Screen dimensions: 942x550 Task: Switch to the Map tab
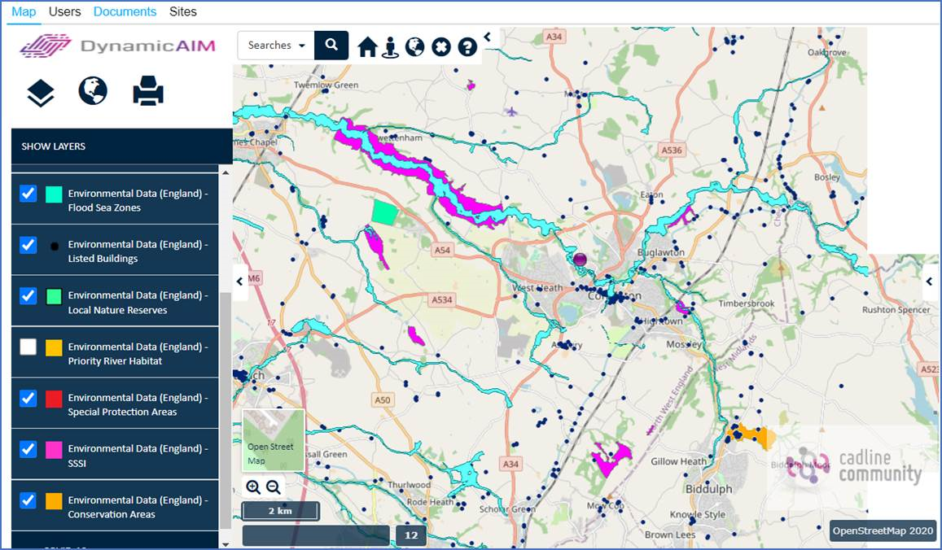pos(24,11)
